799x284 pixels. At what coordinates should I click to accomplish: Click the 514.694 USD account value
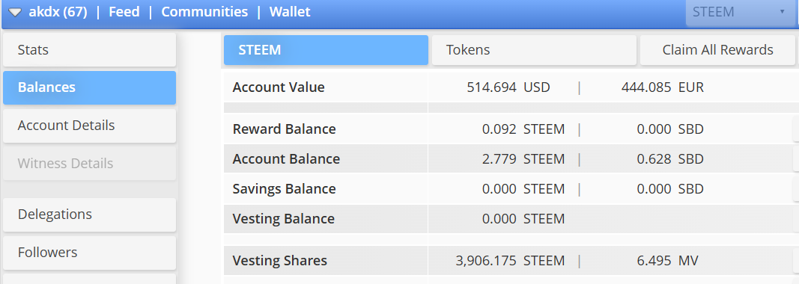coord(508,87)
